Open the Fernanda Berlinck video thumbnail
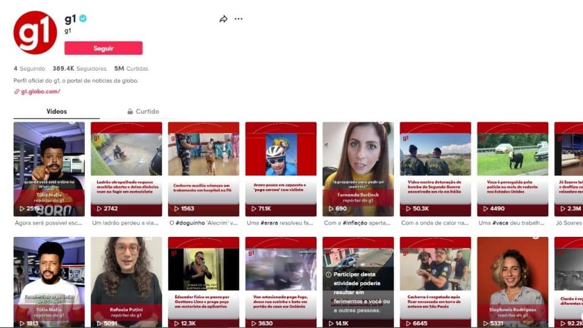 click(358, 169)
